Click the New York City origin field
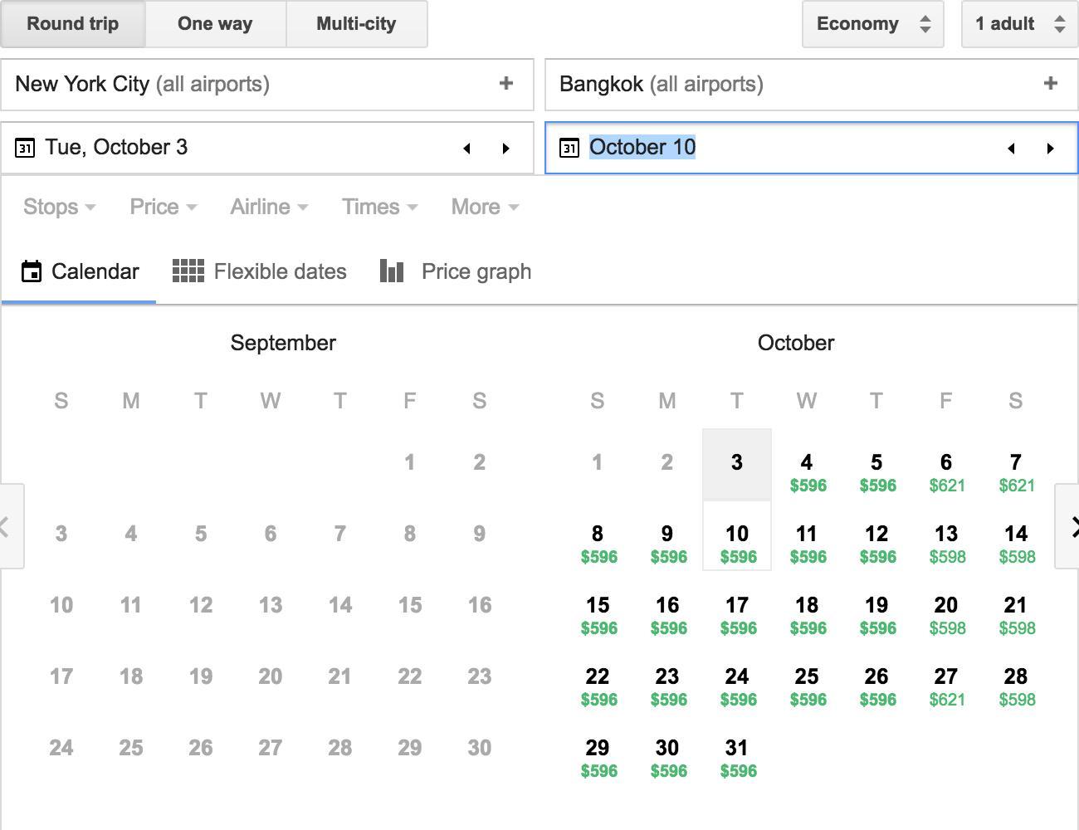Screen dimensions: 1079x830 (x=266, y=85)
